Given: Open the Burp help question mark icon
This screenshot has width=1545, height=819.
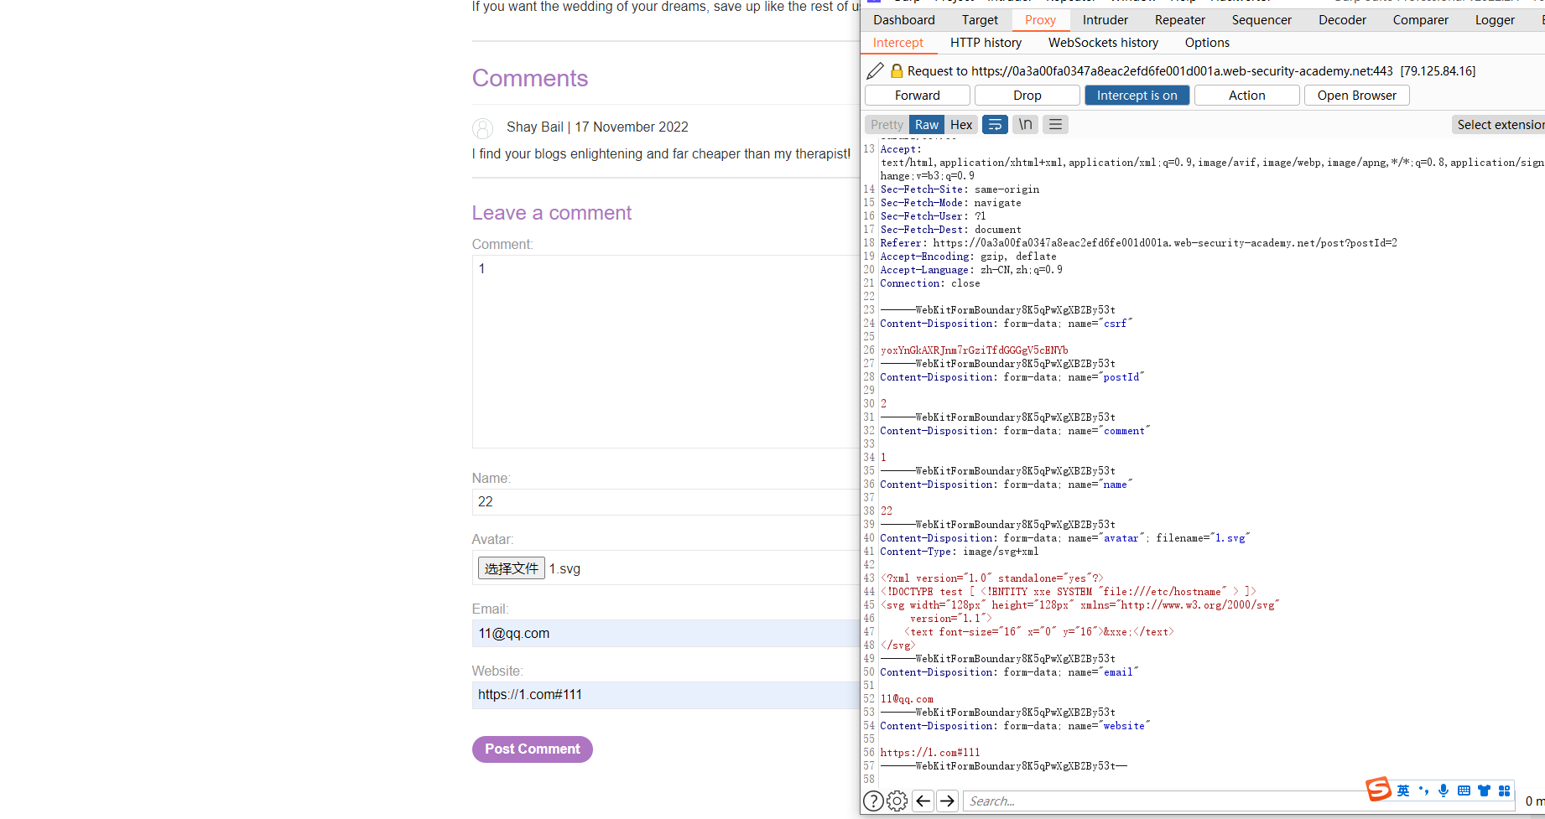Looking at the screenshot, I should coord(873,801).
